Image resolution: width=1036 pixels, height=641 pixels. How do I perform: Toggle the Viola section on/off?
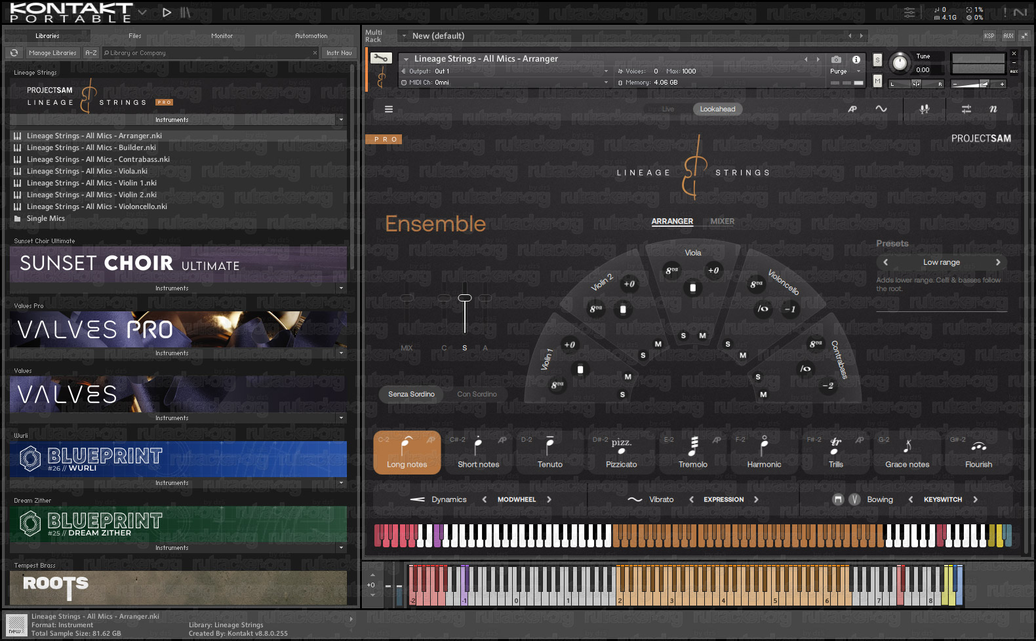click(693, 288)
